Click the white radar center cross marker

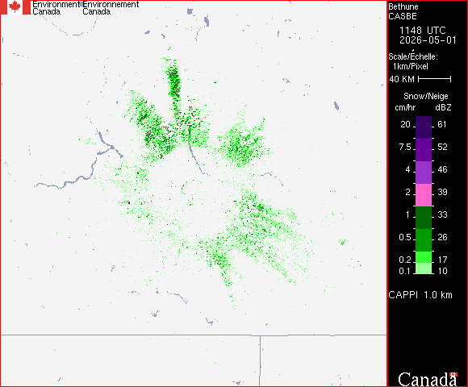(194, 193)
